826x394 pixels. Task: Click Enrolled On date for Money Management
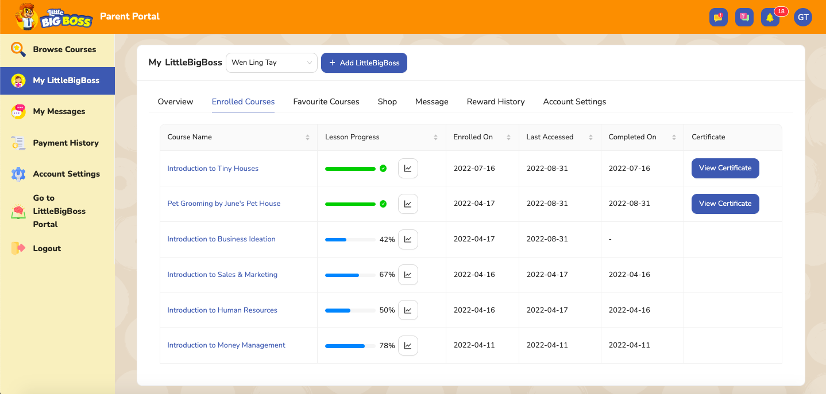pyautogui.click(x=474, y=345)
